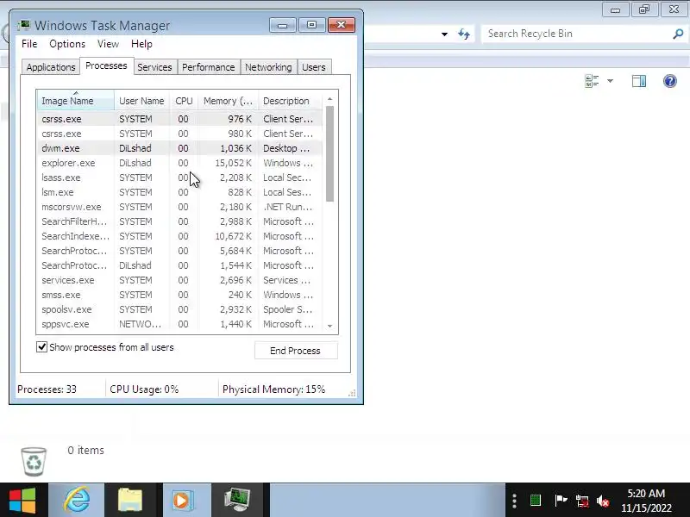
Task: Maximize the Task Manager window
Action: (x=312, y=25)
